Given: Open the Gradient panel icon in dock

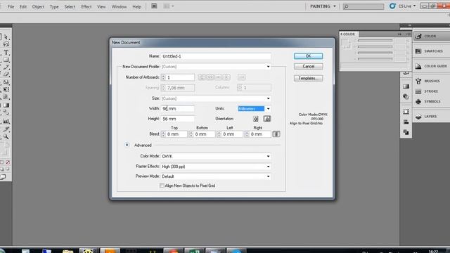Looking at the screenshot, I should click(406, 86).
